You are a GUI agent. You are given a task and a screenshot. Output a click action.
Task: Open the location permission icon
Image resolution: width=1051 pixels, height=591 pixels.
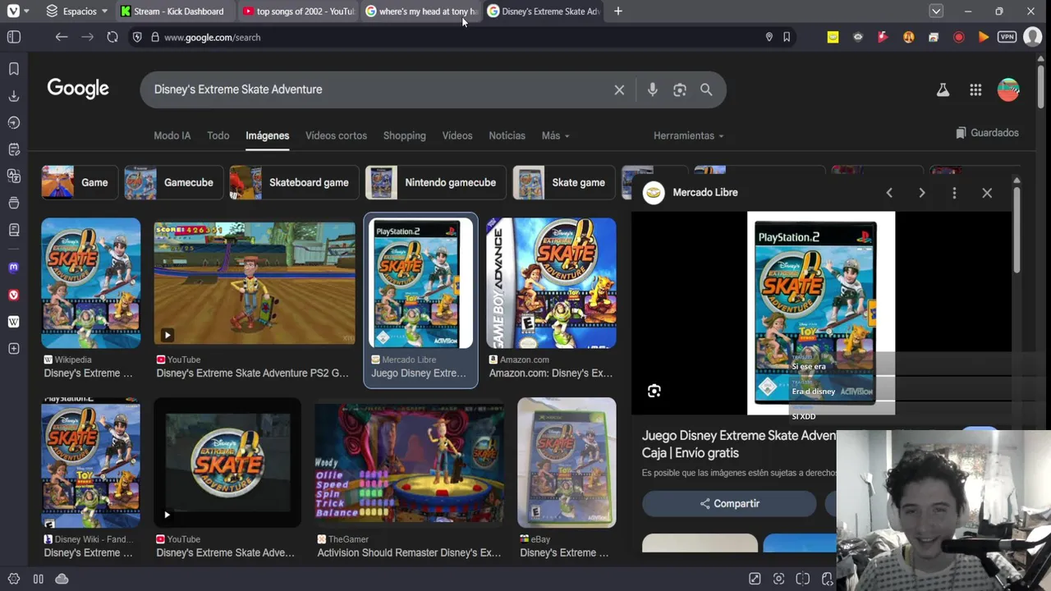click(769, 37)
